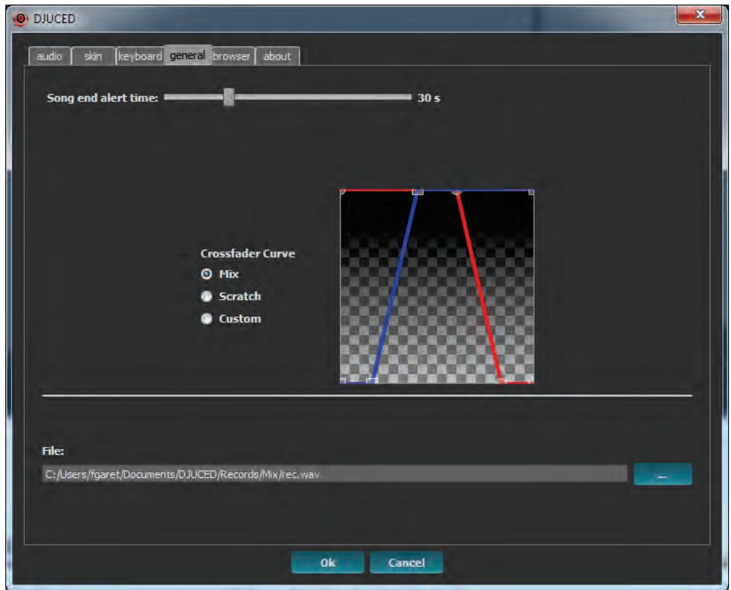Screen dimensions: 731x590
Task: Click the Song end alert time slider handle
Action: (228, 97)
